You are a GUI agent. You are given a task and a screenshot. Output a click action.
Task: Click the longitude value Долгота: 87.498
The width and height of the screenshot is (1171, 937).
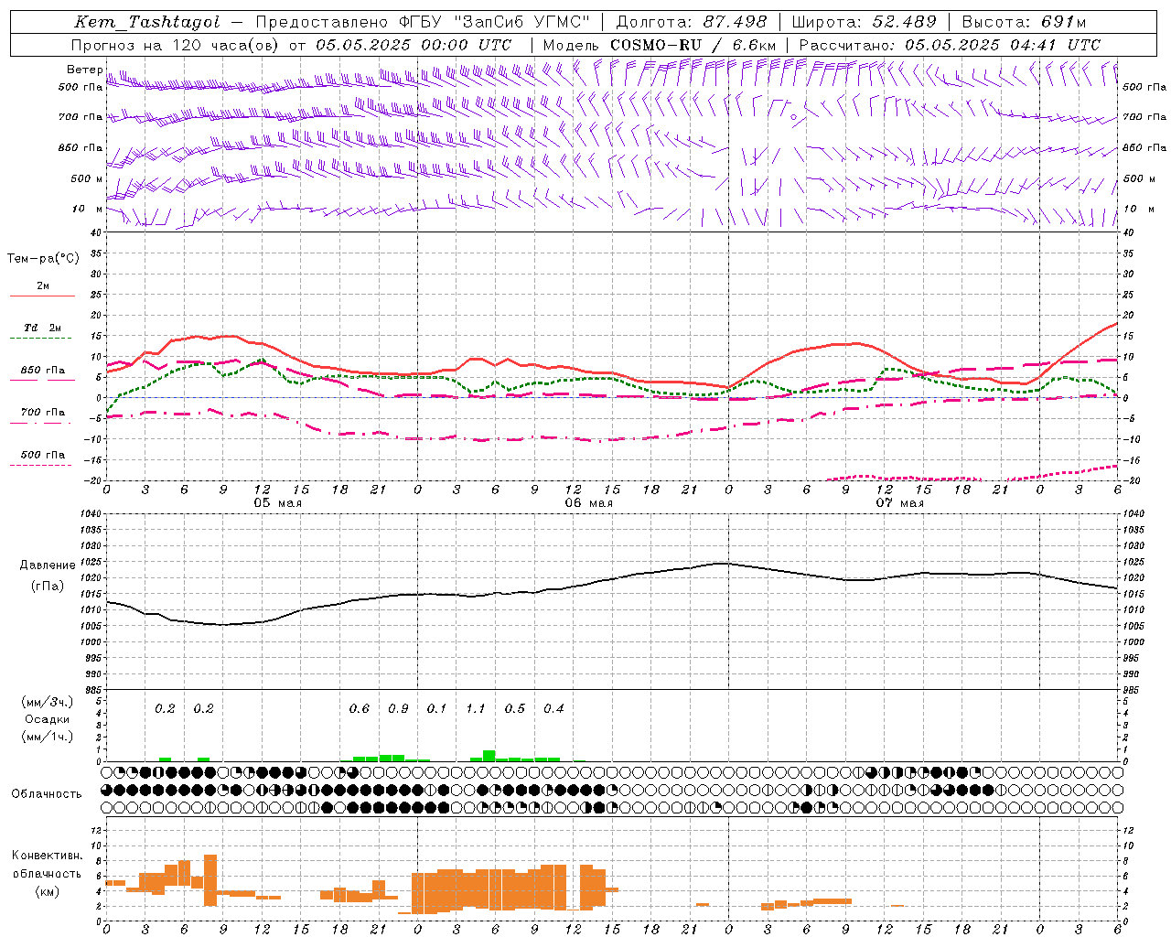(x=692, y=22)
